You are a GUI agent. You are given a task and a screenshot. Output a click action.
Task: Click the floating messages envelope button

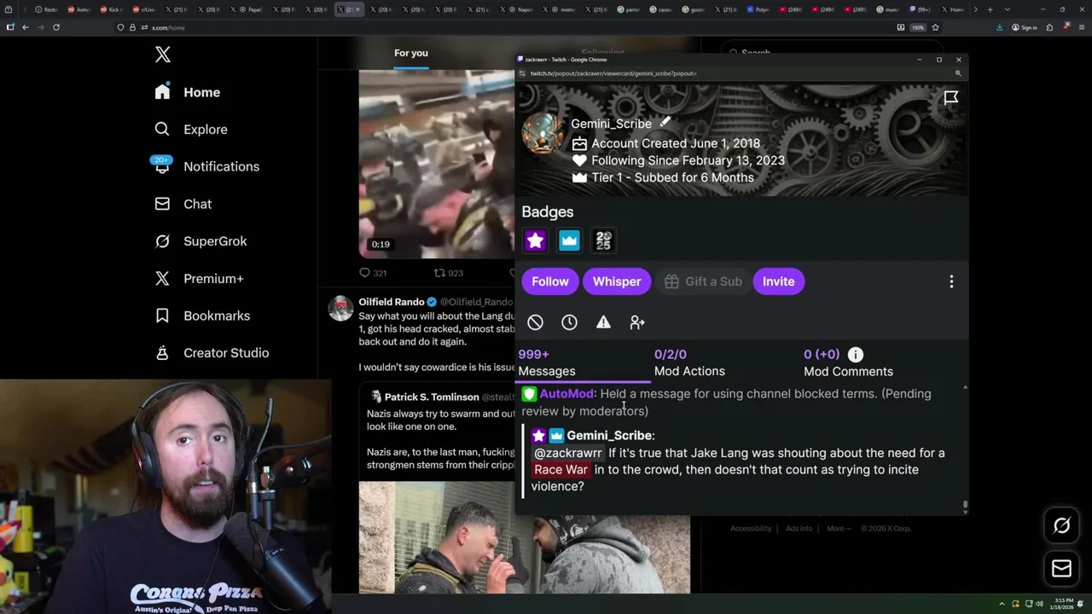[1061, 569]
